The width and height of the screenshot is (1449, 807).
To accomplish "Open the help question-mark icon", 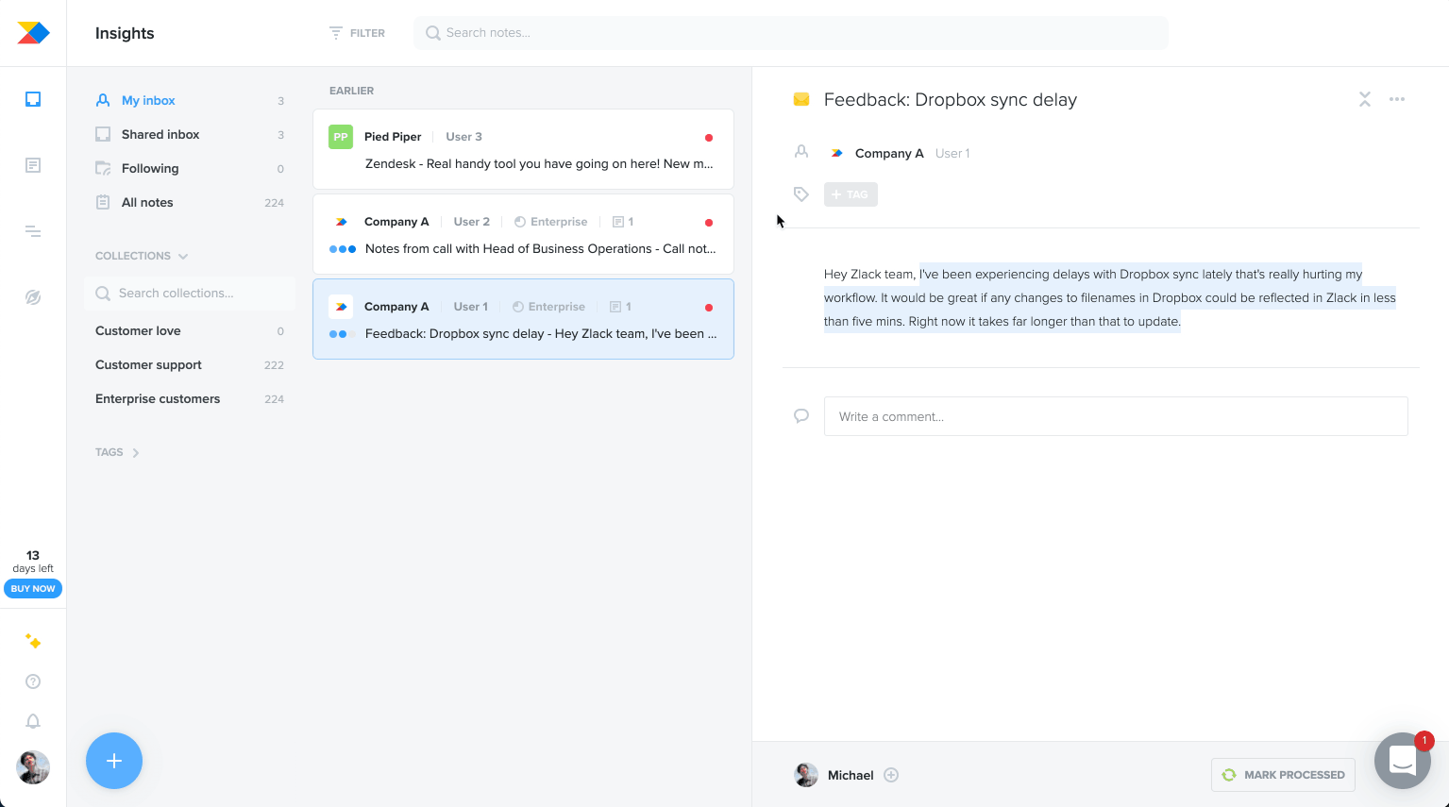I will (33, 681).
